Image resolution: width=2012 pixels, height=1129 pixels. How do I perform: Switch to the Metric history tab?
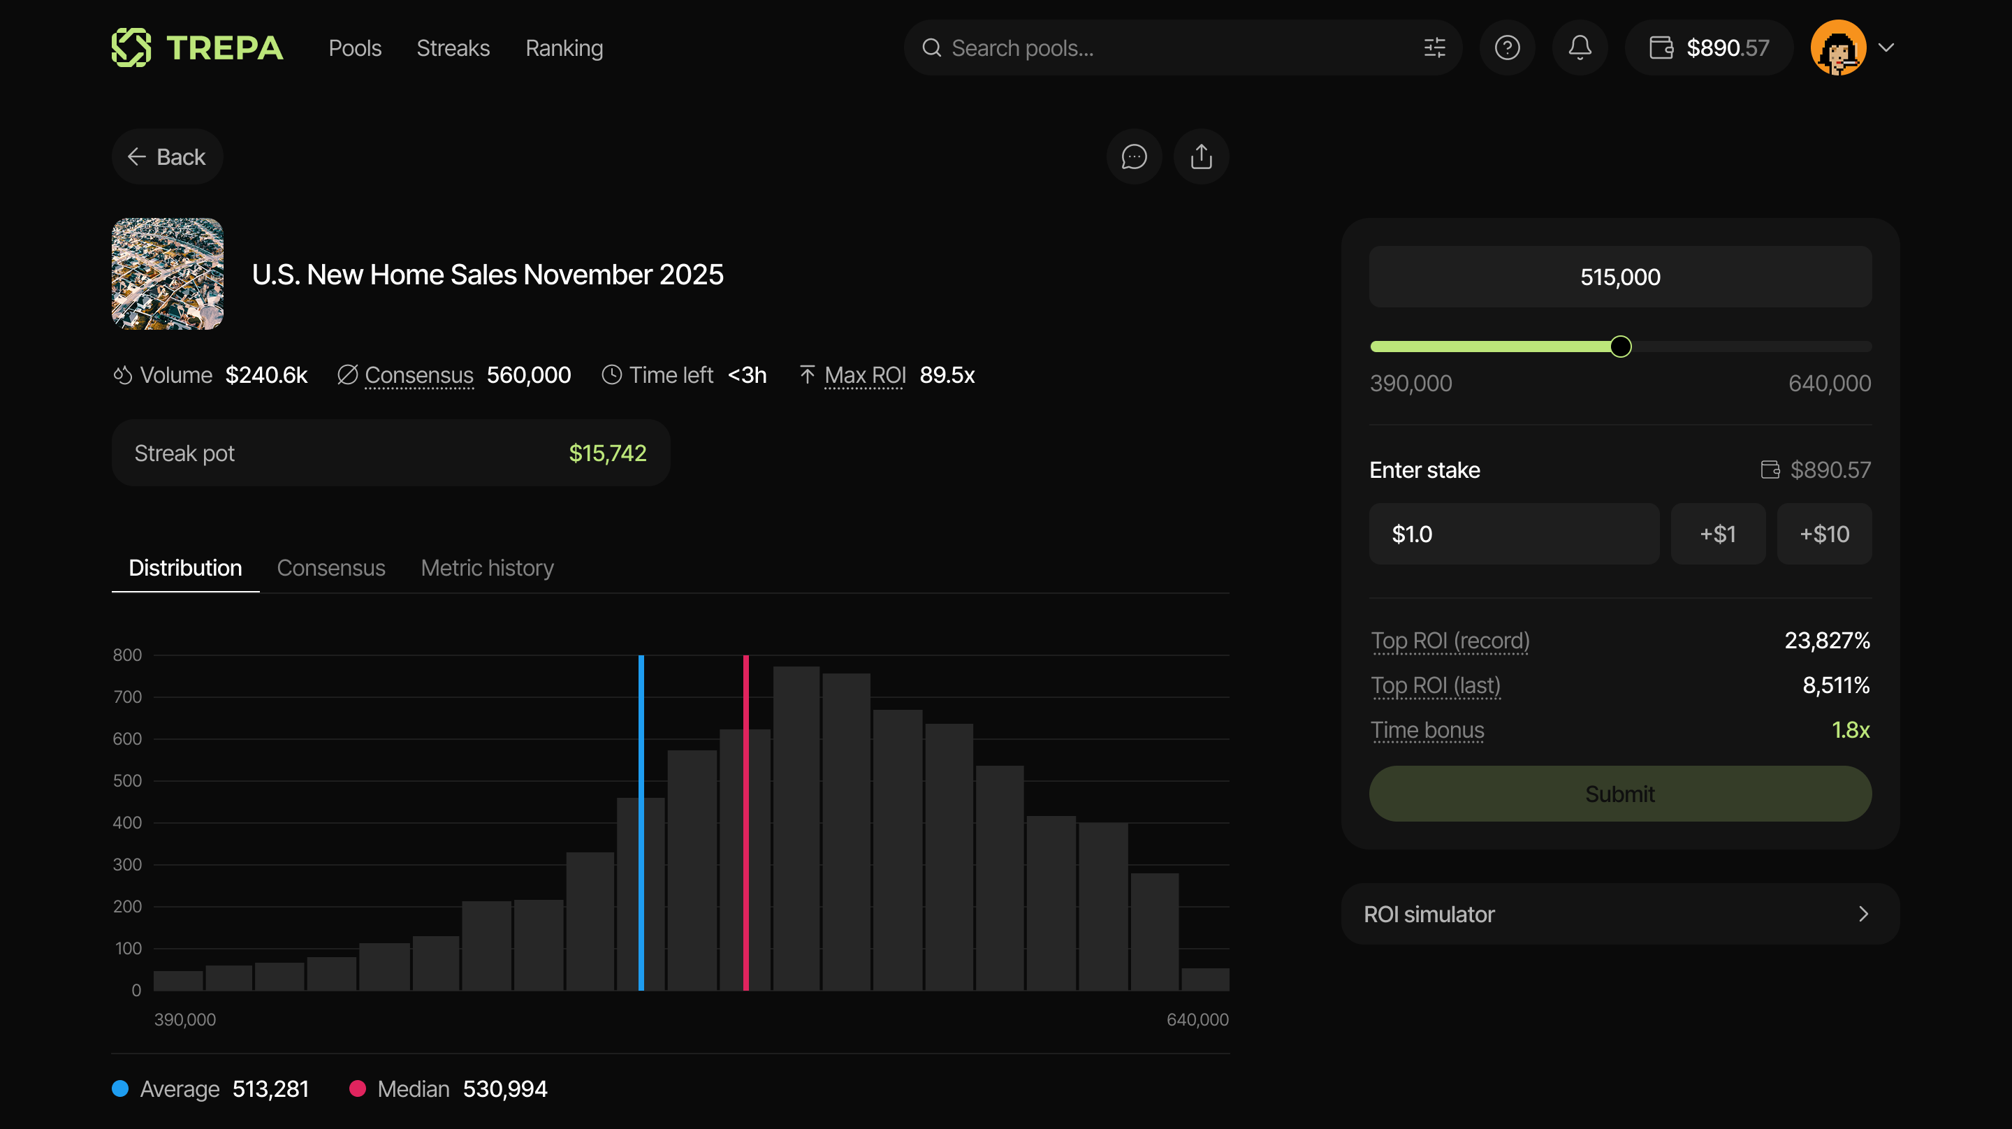click(x=487, y=568)
